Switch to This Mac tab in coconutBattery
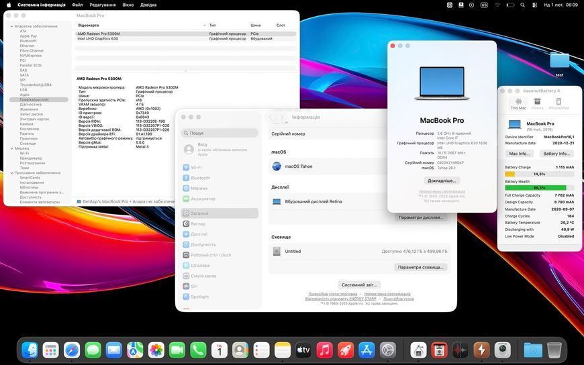The height and width of the screenshot is (365, 584). [x=518, y=103]
